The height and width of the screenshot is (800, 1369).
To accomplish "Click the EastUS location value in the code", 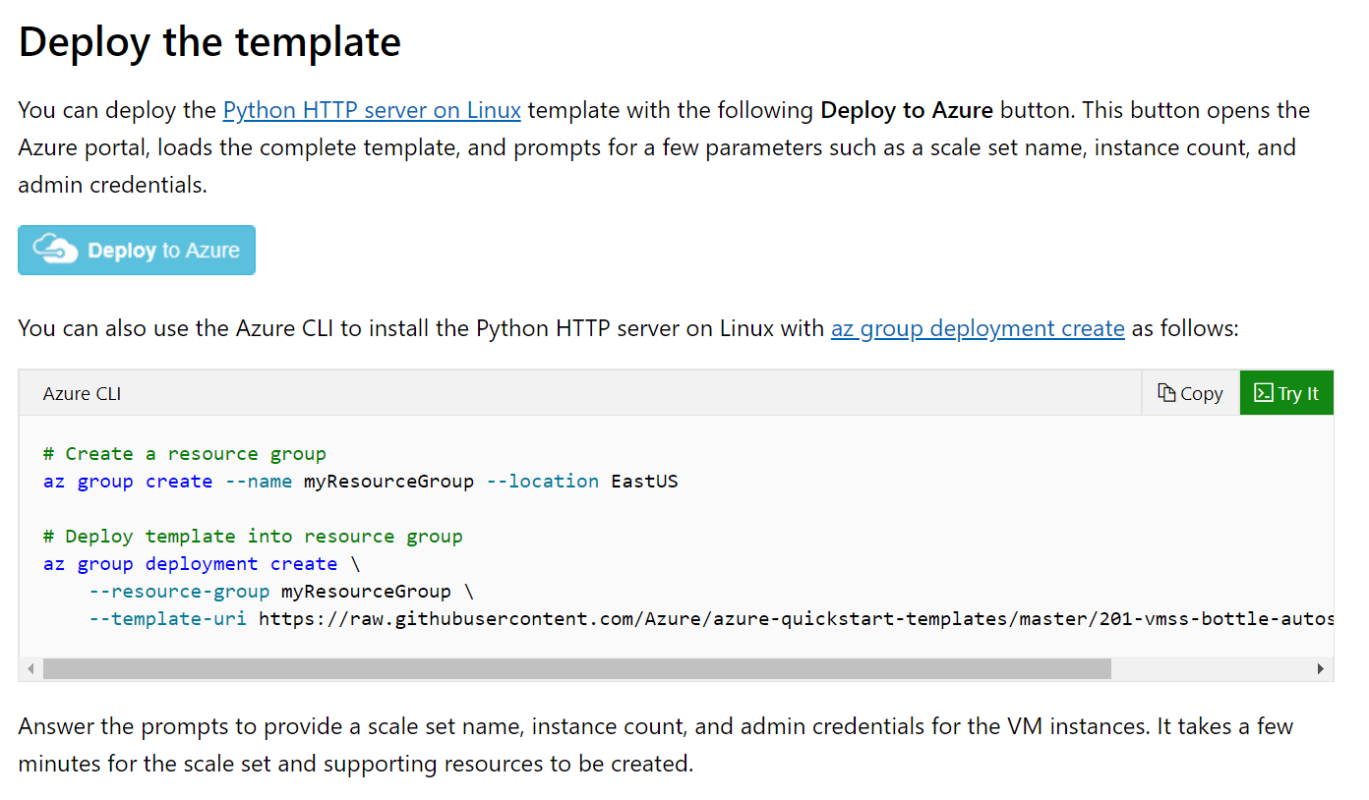I will pos(644,481).
